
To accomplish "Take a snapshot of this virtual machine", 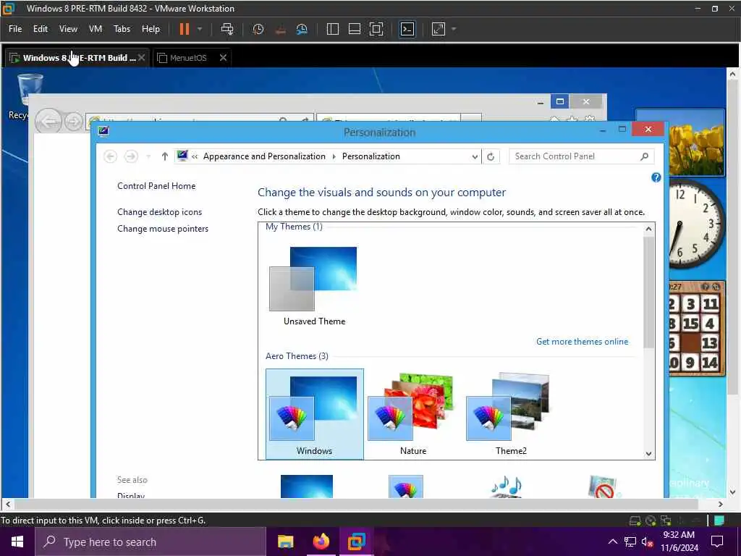I will [258, 29].
